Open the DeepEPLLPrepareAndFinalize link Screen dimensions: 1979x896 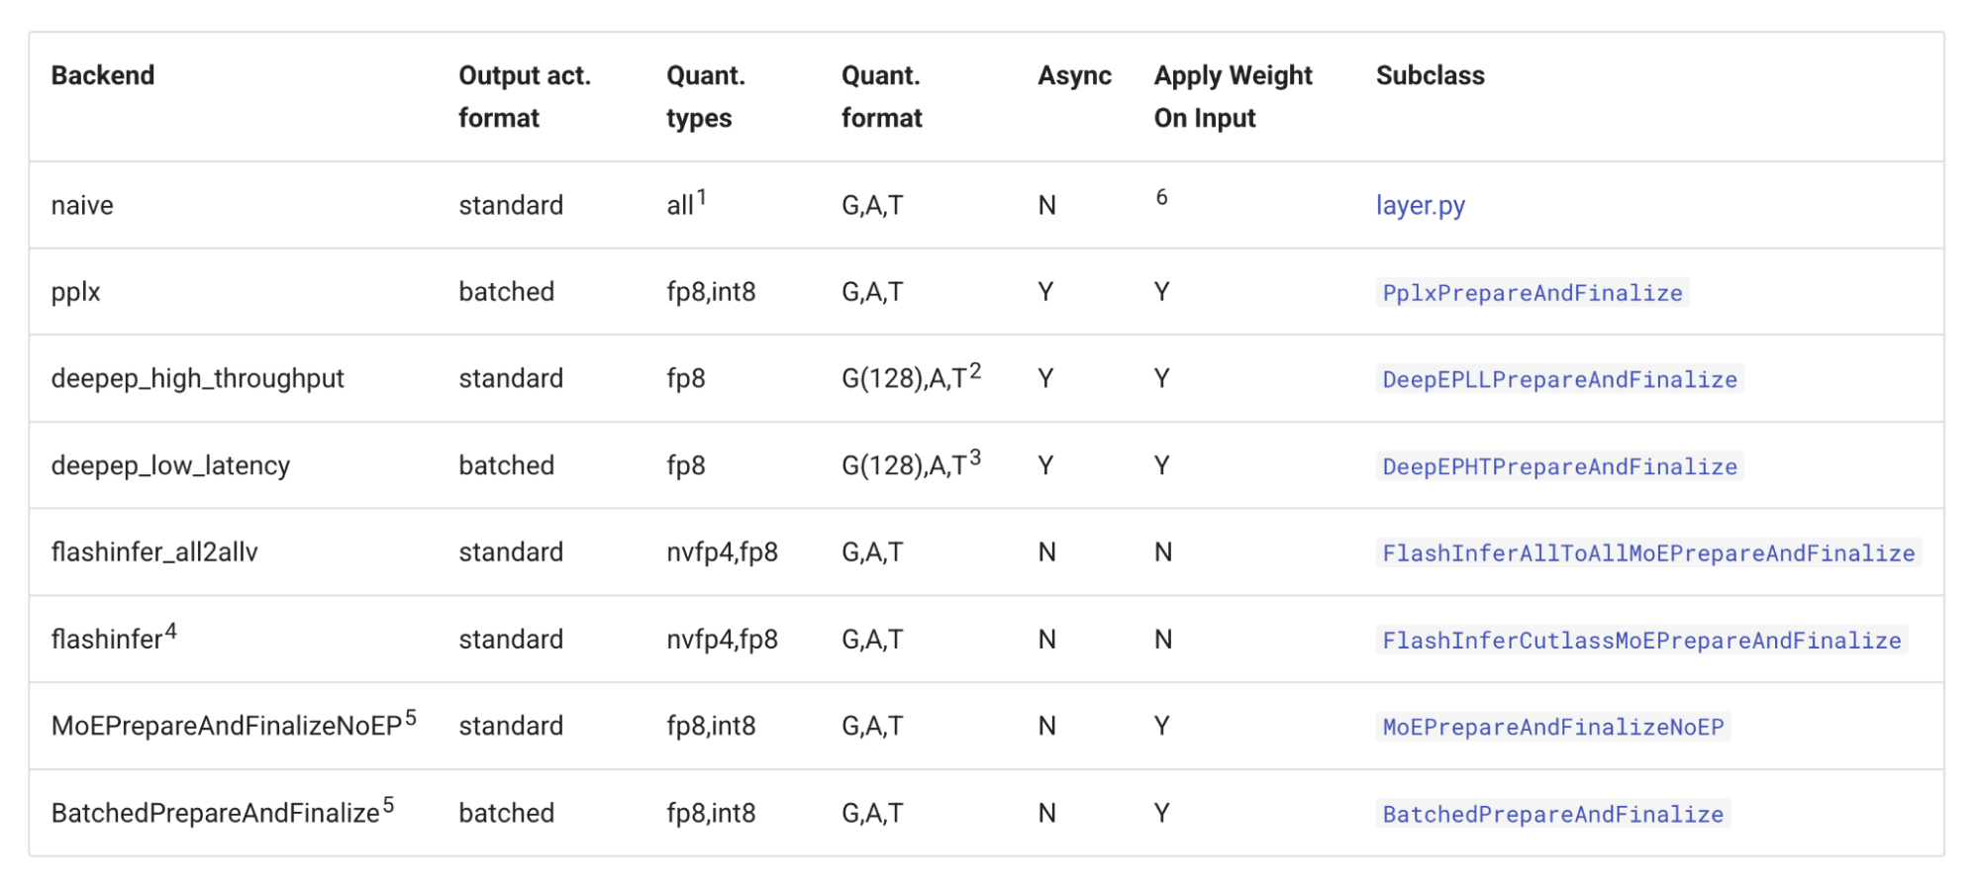1559,379
